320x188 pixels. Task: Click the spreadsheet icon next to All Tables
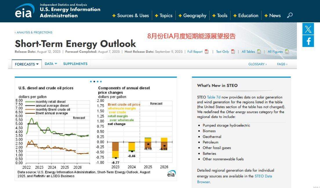coord(259,52)
